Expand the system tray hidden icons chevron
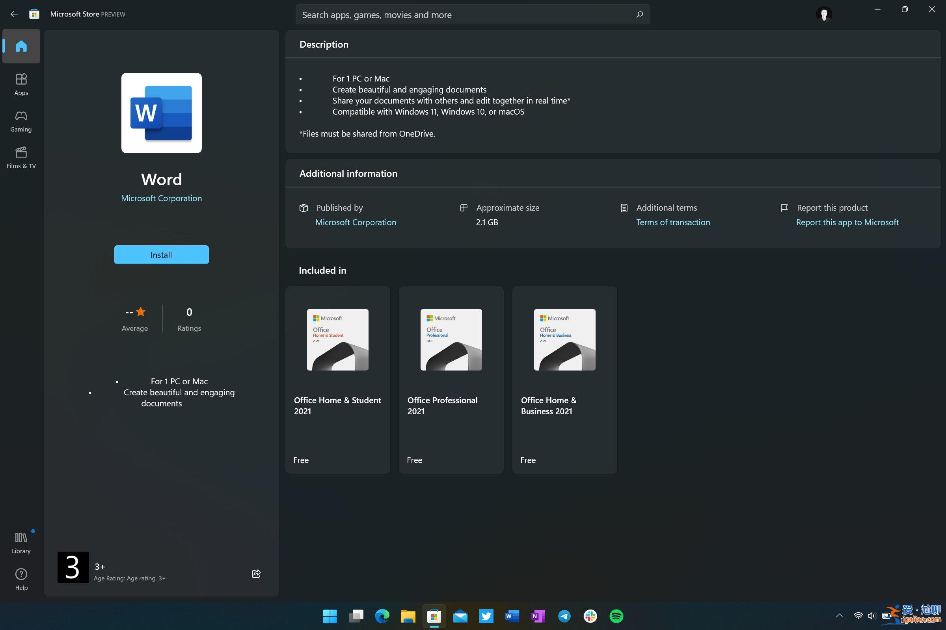The height and width of the screenshot is (630, 946). pyautogui.click(x=840, y=615)
